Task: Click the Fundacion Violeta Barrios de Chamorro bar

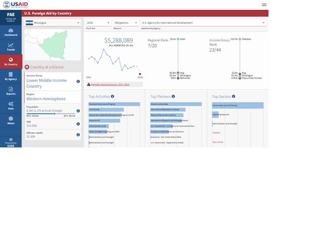Action: pos(160,131)
